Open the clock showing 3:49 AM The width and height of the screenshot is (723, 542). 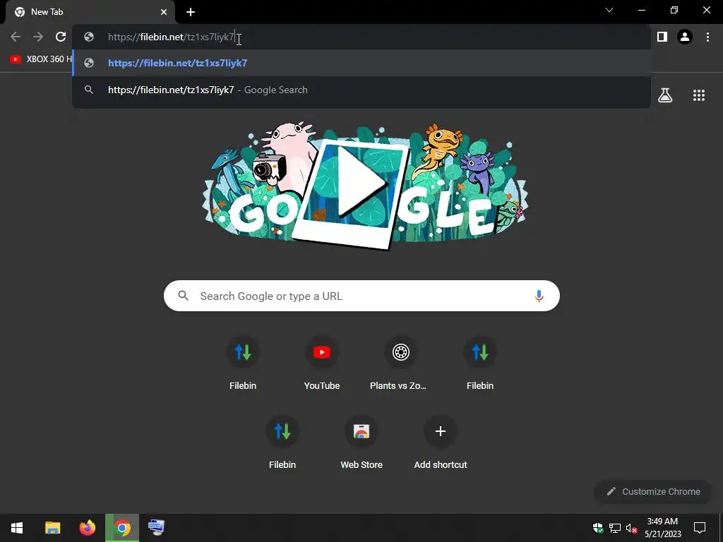point(662,528)
